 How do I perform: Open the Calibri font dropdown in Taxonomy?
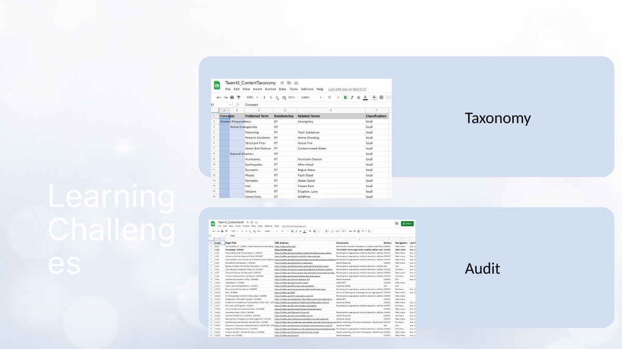pos(311,97)
